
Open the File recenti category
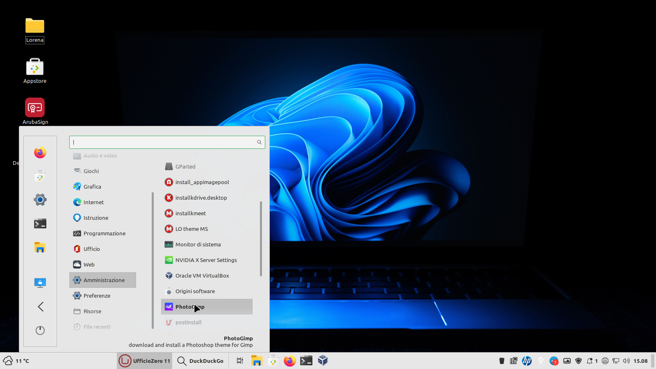click(102, 327)
